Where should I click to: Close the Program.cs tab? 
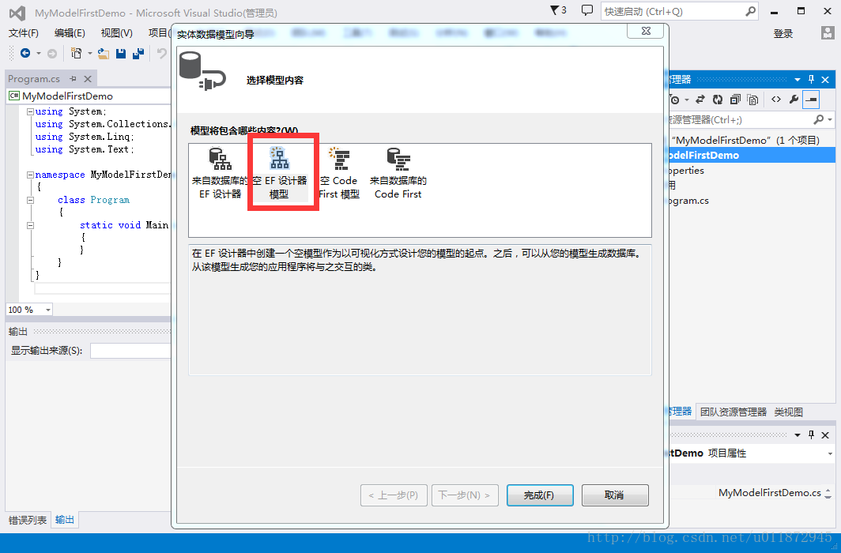click(88, 79)
